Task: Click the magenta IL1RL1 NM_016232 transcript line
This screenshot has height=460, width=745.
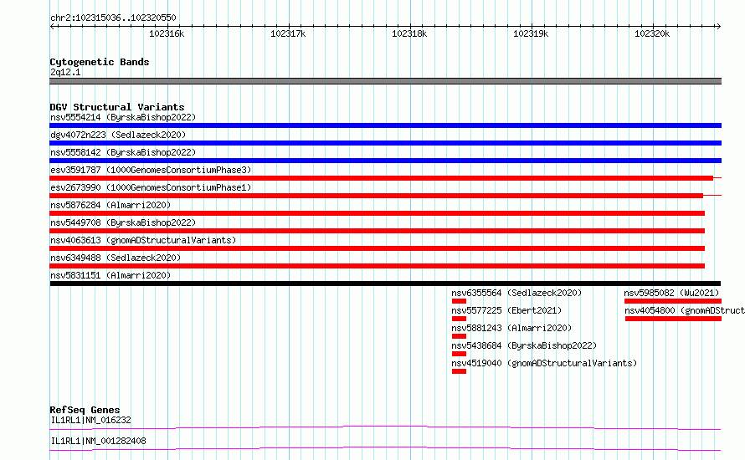Action: point(385,427)
